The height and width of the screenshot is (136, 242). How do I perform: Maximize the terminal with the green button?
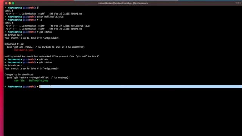[x=13, y=3]
